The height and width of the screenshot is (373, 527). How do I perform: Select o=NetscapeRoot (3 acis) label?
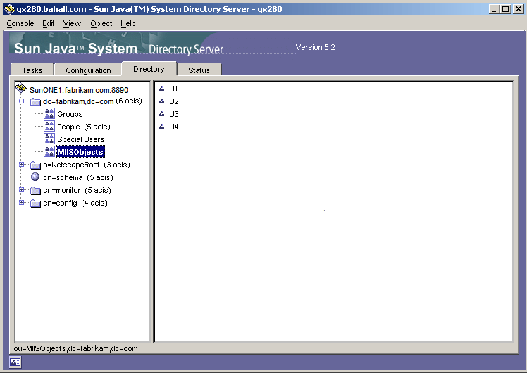coord(87,165)
